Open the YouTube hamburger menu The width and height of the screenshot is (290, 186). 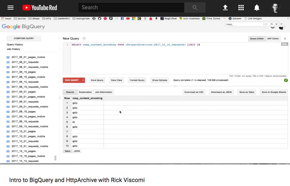click(11, 8)
